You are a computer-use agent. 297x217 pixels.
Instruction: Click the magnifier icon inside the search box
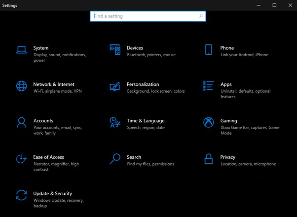pyautogui.click(x=201, y=16)
